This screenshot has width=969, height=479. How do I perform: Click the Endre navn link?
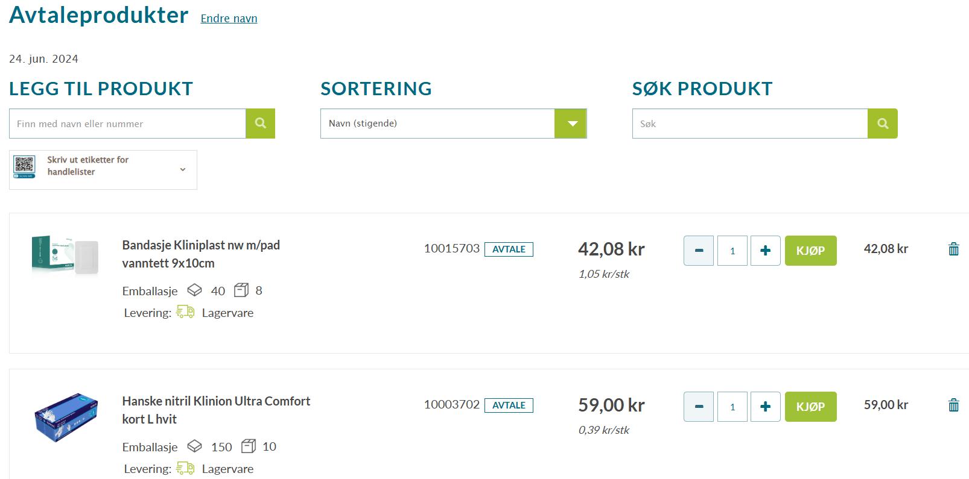click(229, 19)
